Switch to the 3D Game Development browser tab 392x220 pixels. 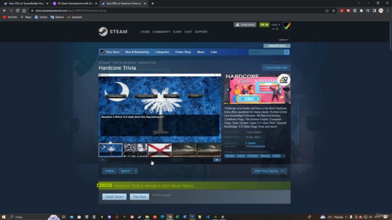(75, 4)
